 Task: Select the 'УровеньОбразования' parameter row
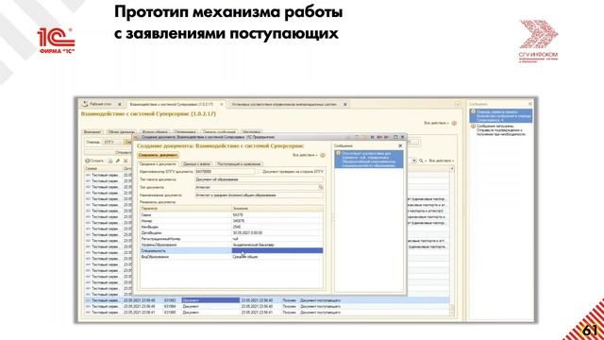tap(231, 245)
